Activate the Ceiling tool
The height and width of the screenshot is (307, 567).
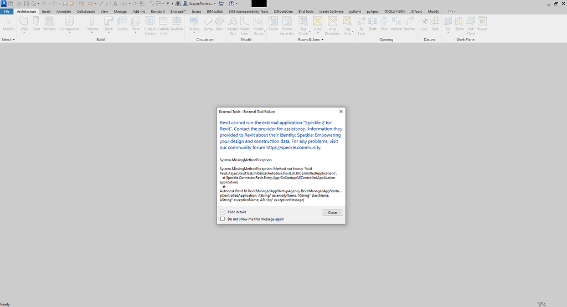tap(122, 24)
